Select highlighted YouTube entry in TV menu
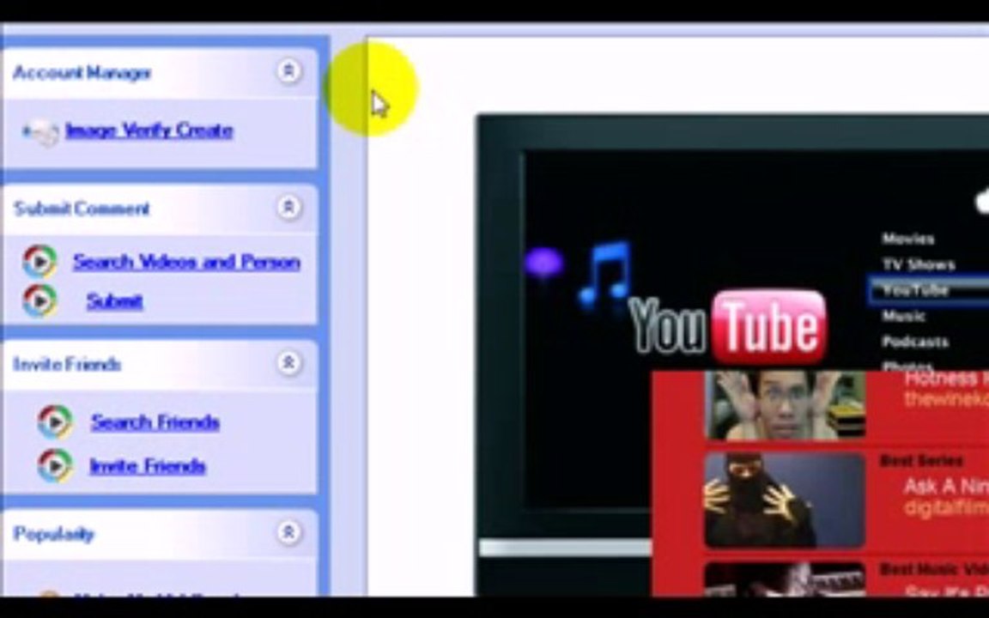This screenshot has height=618, width=989. (x=928, y=290)
